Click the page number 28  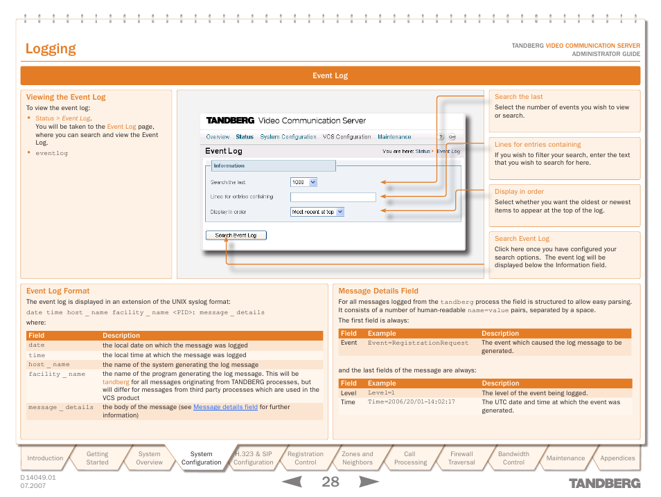pyautogui.click(x=330, y=481)
